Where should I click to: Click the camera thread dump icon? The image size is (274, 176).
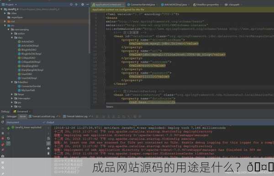click(x=3, y=156)
